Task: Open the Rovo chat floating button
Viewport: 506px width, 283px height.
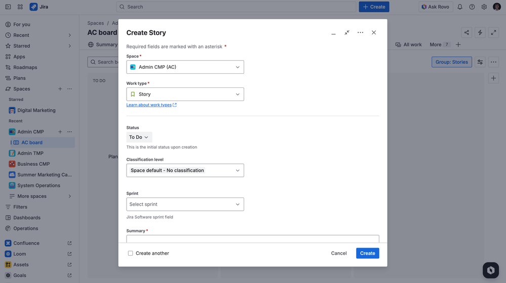Action: click(491, 270)
